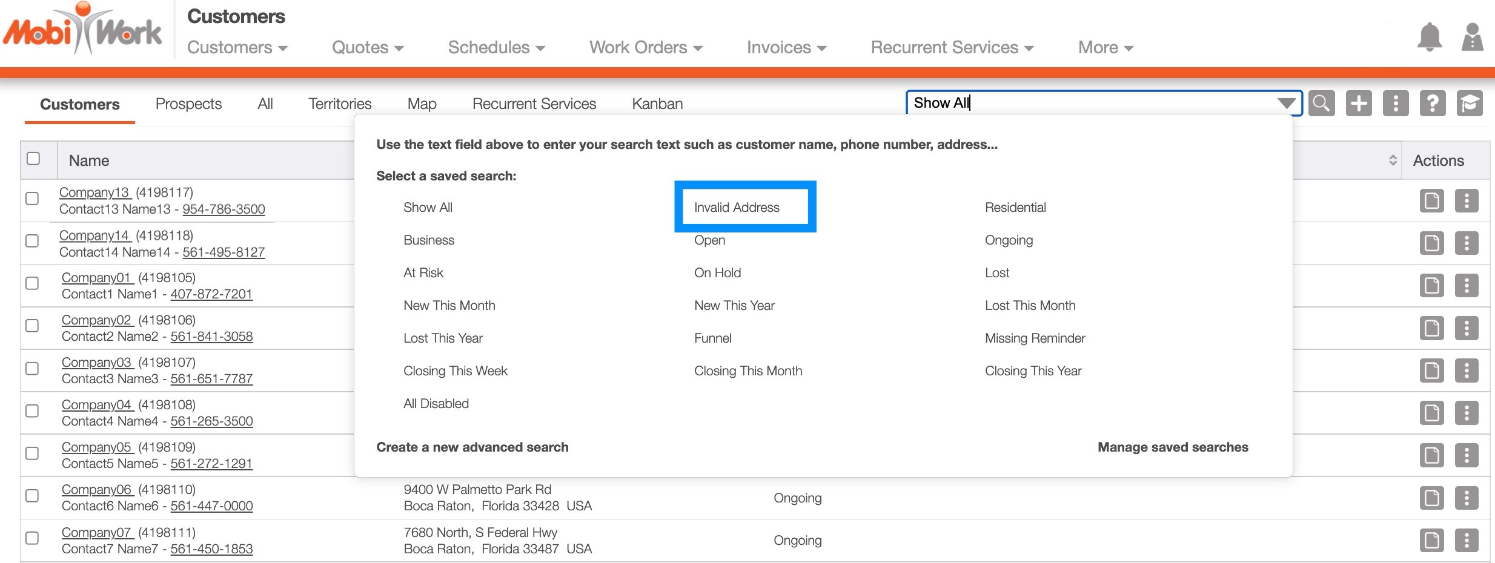Select the Company04 row checkbox
Viewport: 1495px width, 563px height.
click(33, 411)
